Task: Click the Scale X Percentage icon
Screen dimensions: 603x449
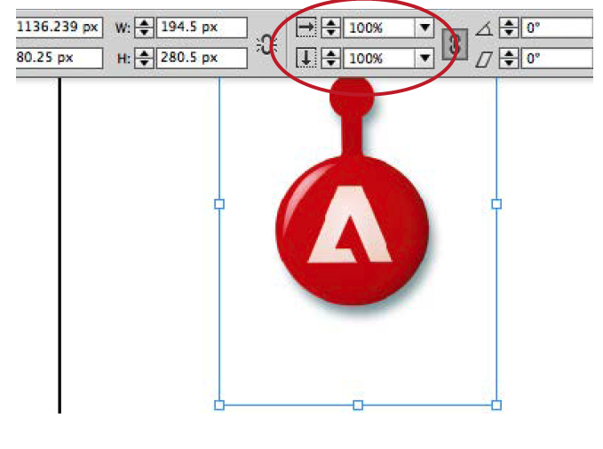Action: pyautogui.click(x=306, y=28)
